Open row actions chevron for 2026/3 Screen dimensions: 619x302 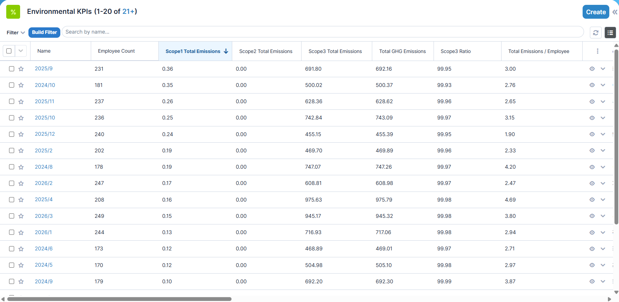point(603,216)
